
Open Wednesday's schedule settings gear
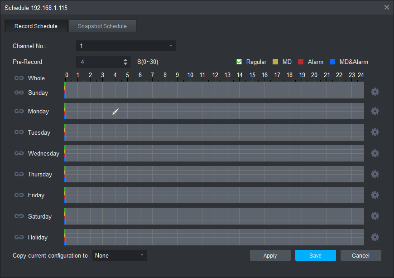point(375,153)
